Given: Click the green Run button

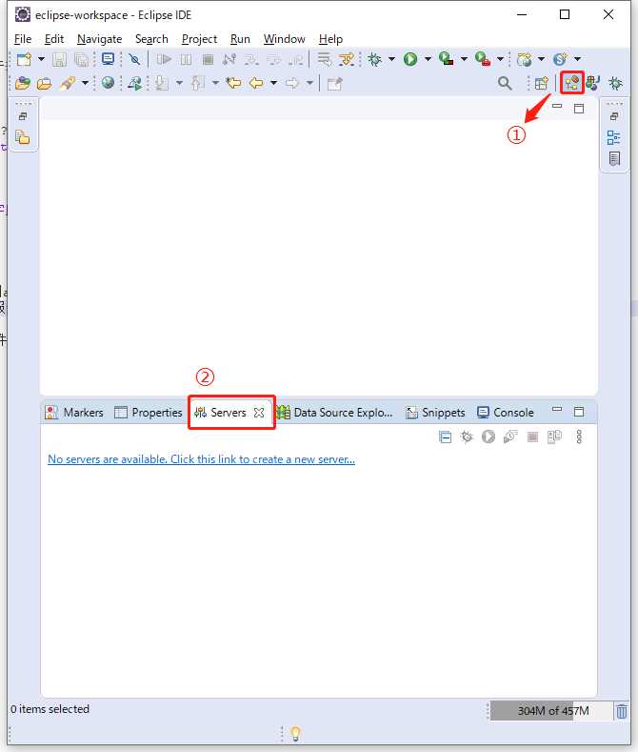Looking at the screenshot, I should [410, 59].
